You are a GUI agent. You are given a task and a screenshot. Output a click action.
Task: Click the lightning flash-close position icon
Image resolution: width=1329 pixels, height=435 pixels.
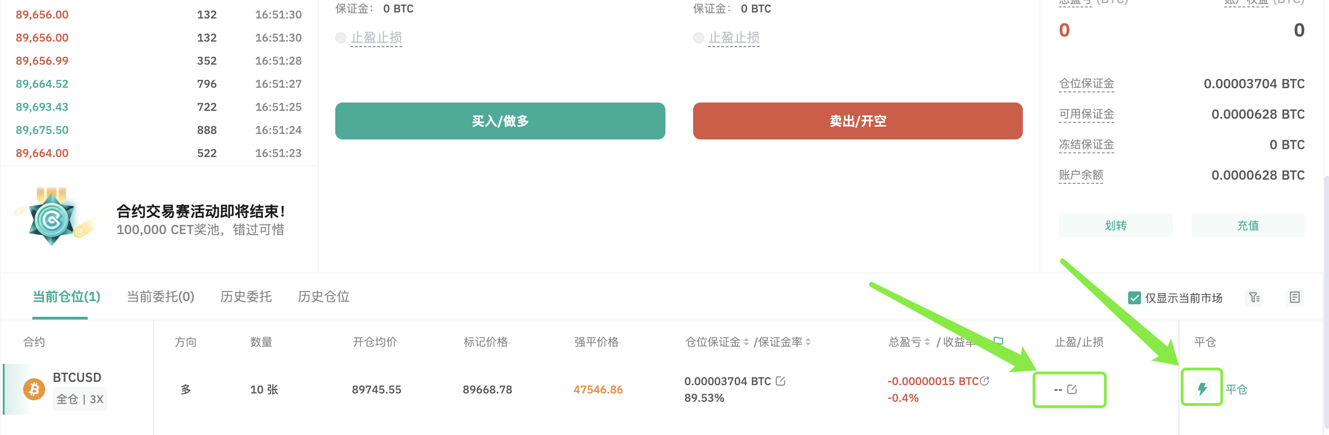click(x=1202, y=388)
